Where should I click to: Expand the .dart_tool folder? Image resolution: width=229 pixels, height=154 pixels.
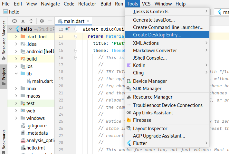point(16,36)
